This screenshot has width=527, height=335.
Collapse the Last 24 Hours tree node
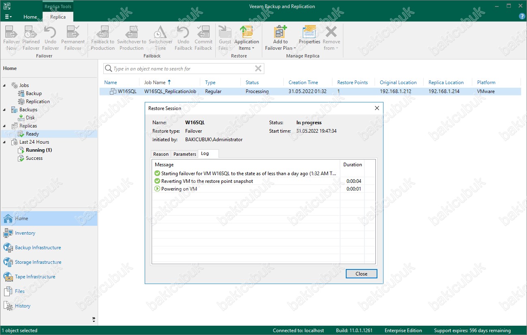pos(5,142)
